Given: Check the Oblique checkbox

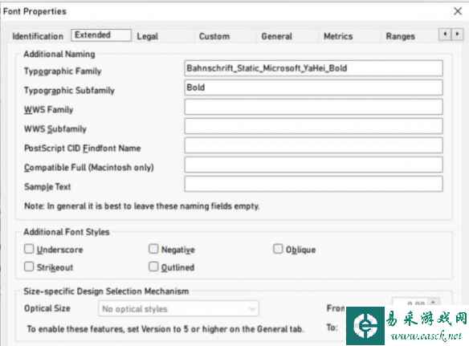Looking at the screenshot, I should point(278,249).
